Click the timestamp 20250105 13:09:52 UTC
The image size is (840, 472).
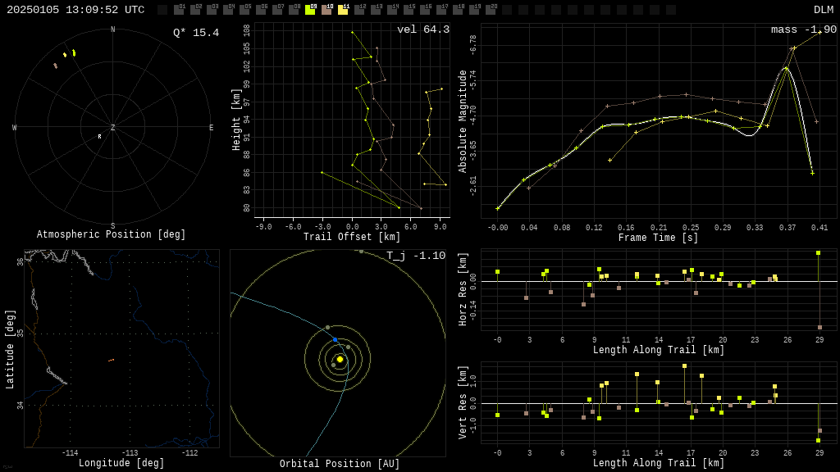(x=75, y=10)
